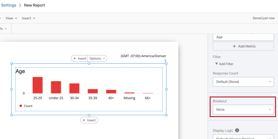Click the Under 25 bar

(x=56, y=87)
